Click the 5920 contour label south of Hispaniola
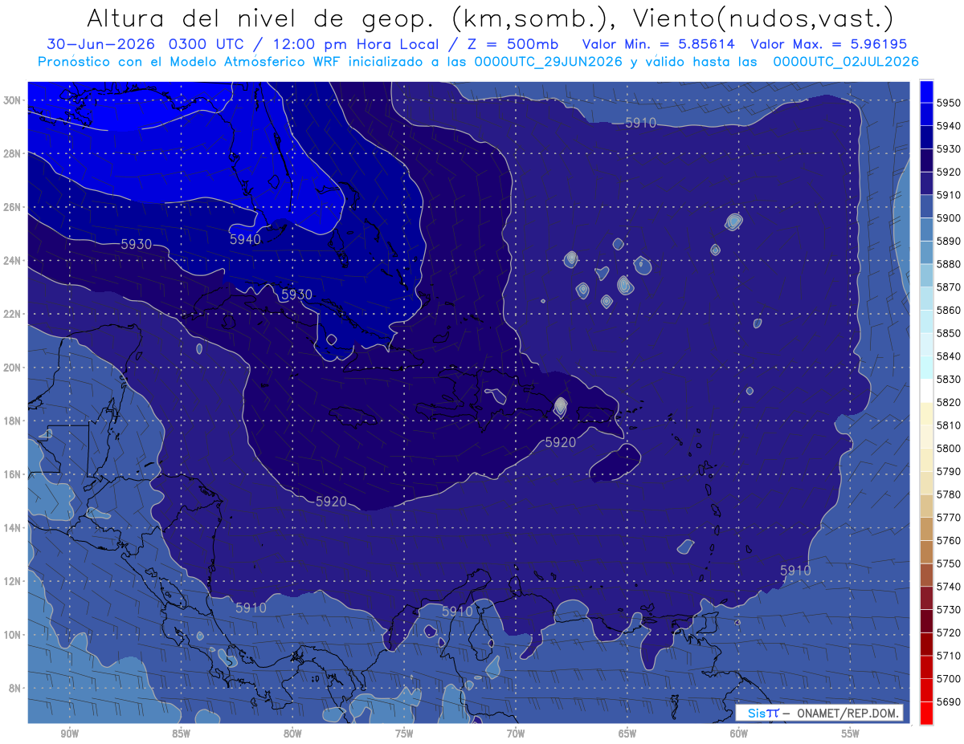This screenshot has width=964, height=744. pos(561,442)
